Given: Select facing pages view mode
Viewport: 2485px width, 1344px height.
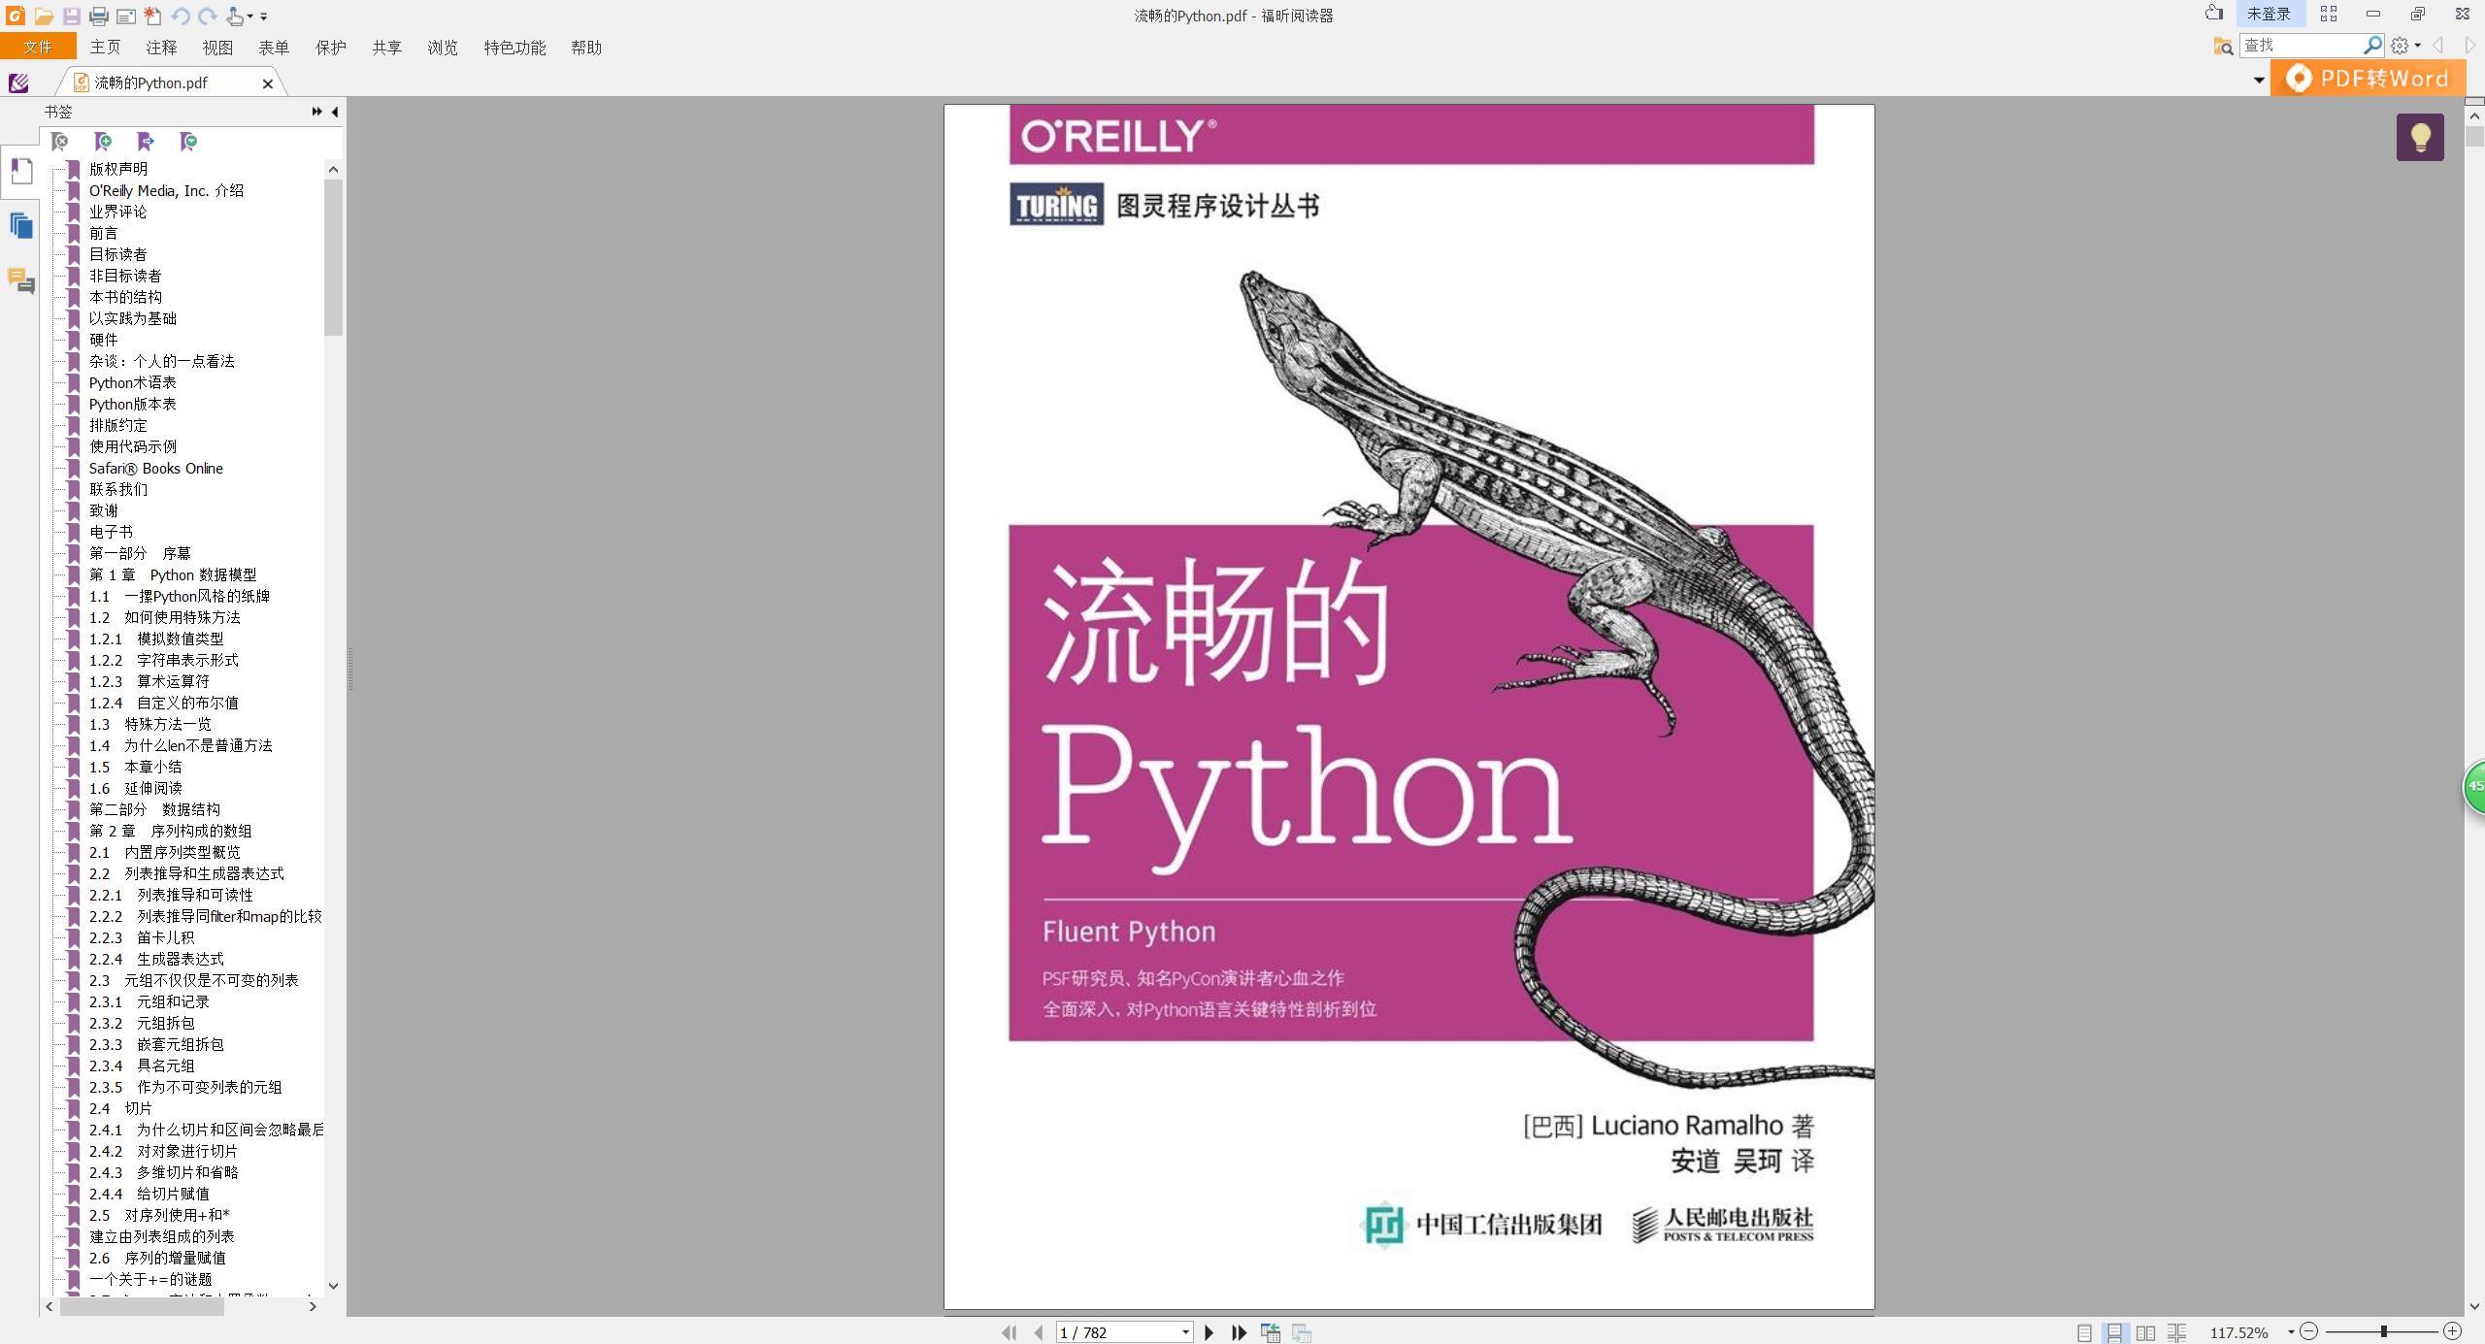Looking at the screenshot, I should pos(2146,1332).
